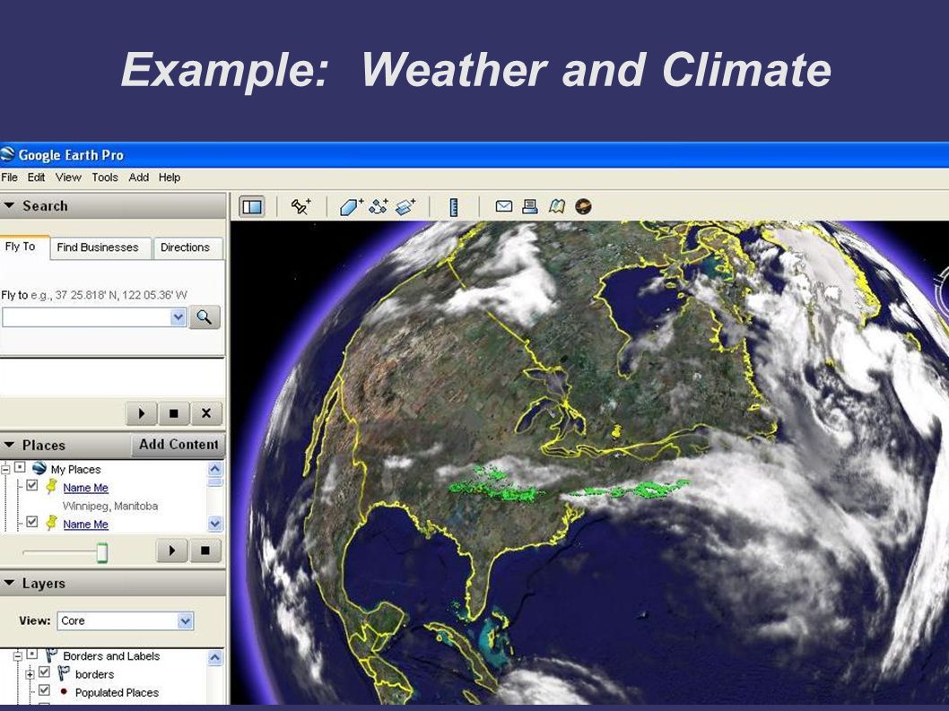
Task: Click pushpin icon above Winnipeg, Manitoba
Action: tap(51, 487)
